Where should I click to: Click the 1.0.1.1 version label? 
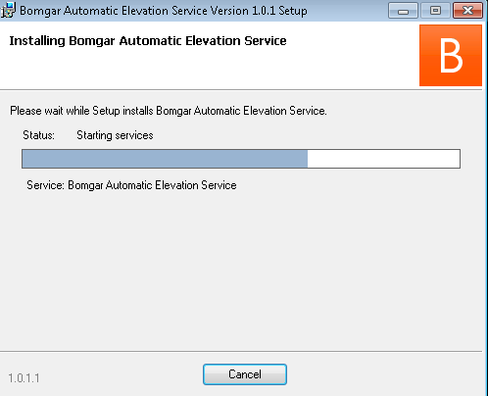tap(24, 378)
